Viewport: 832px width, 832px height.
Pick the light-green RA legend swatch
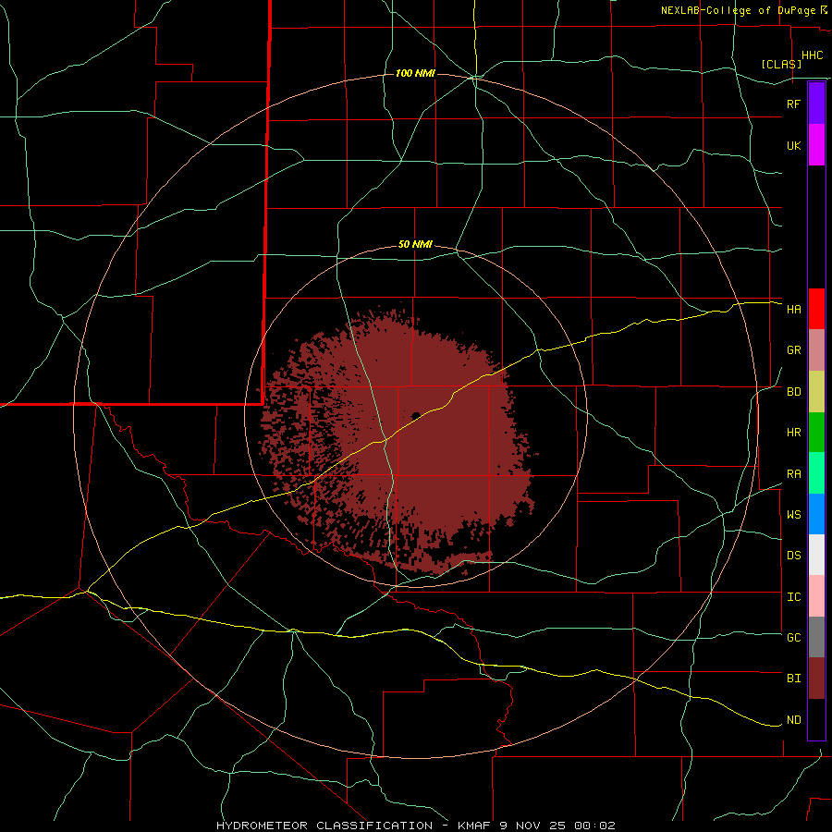pos(816,473)
